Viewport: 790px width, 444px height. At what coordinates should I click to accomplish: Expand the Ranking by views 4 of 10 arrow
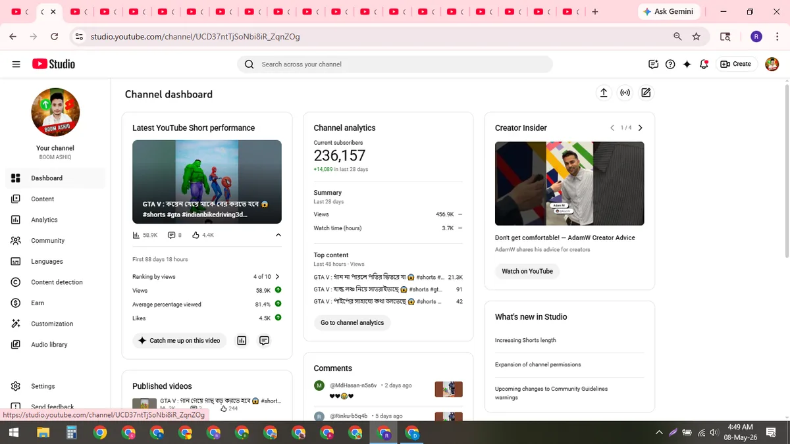[x=277, y=277]
